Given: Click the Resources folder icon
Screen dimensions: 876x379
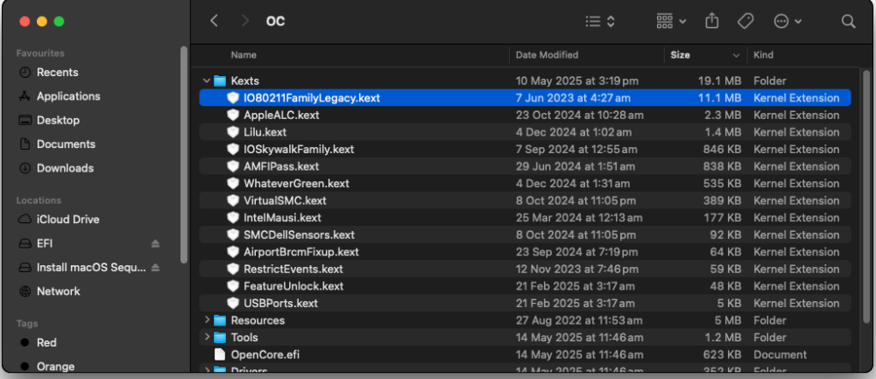Looking at the screenshot, I should [220, 320].
